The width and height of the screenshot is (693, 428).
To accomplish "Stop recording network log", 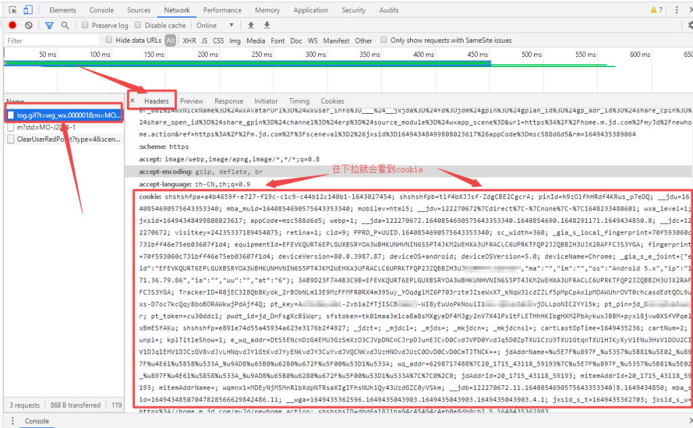I will click(12, 25).
